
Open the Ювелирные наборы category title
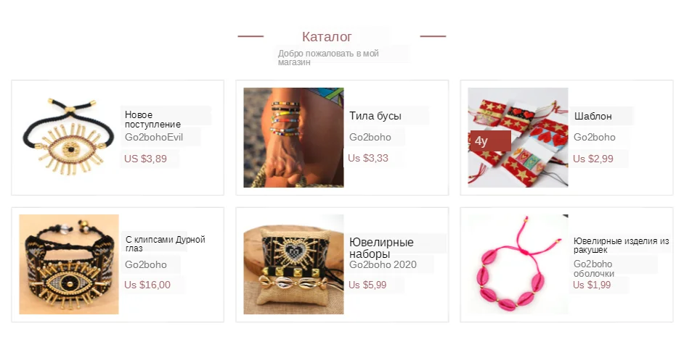[382, 248]
